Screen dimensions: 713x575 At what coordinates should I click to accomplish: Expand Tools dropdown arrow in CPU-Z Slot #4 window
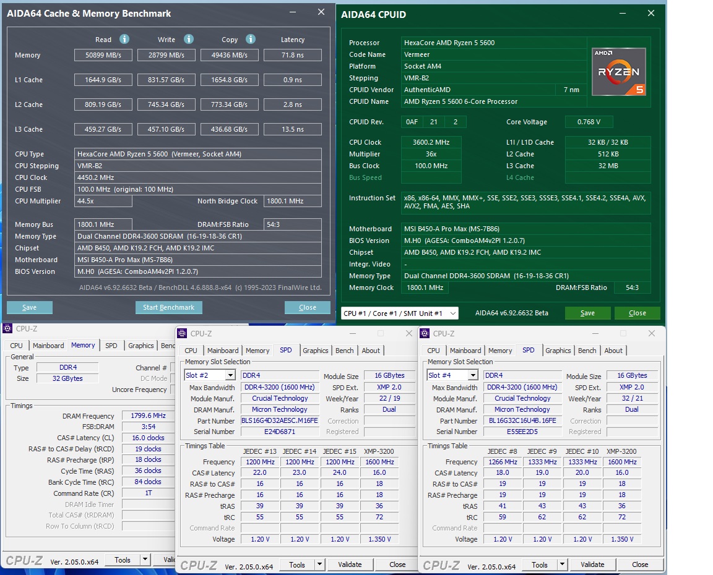563,564
